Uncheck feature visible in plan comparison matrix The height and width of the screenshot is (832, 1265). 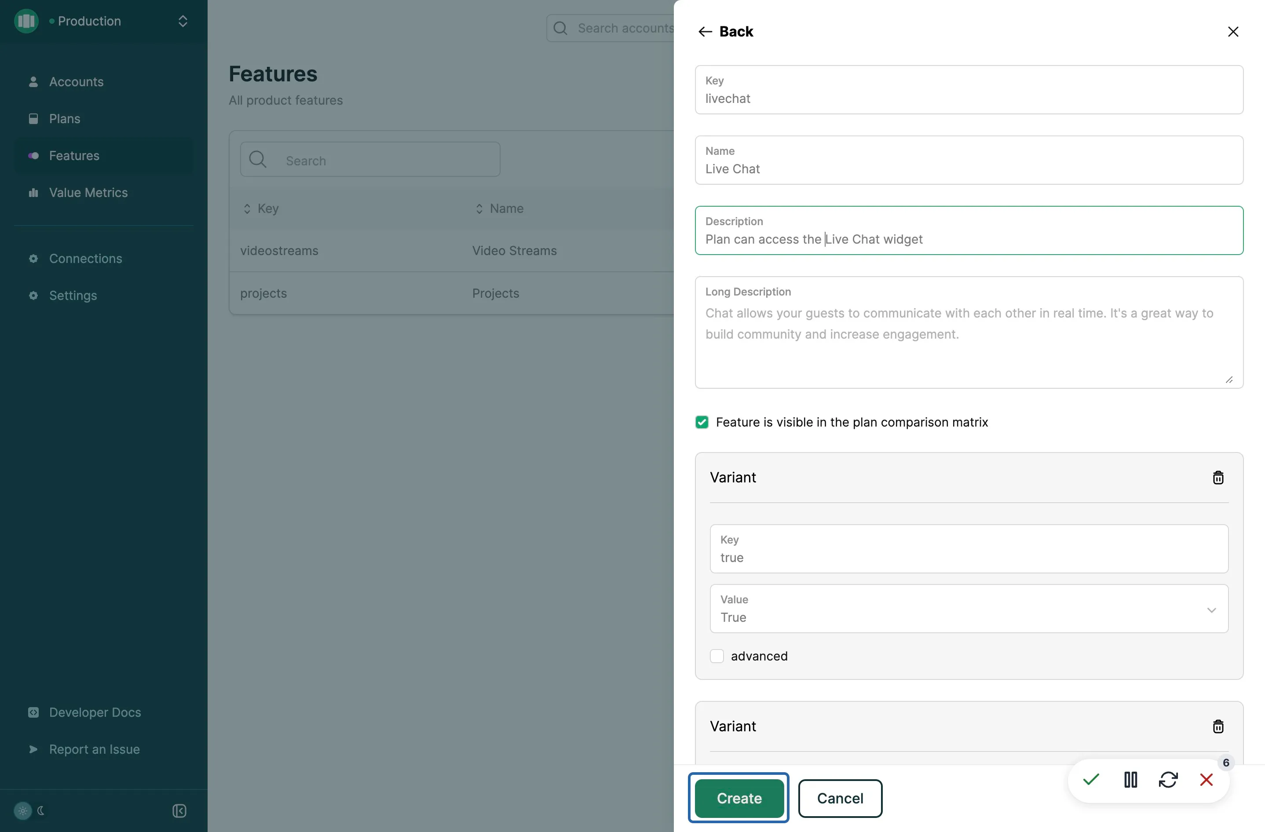click(702, 422)
